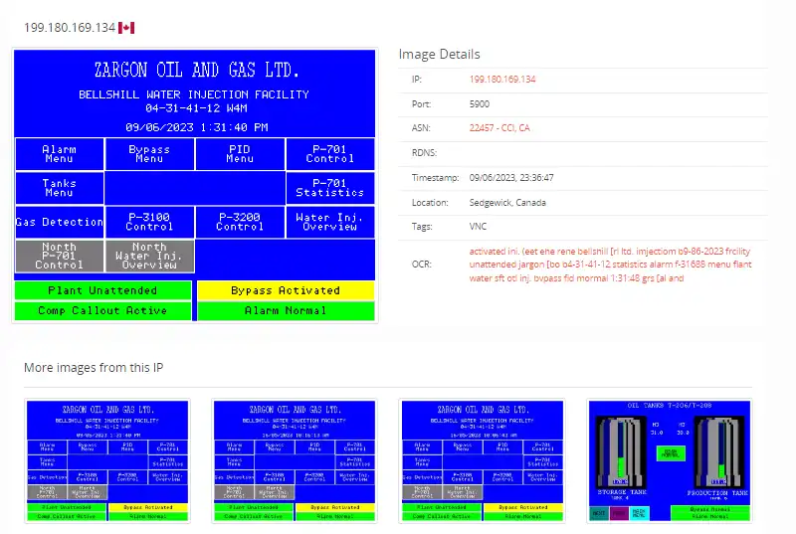Click the yellow Bypass Activated status indicator

coord(286,290)
